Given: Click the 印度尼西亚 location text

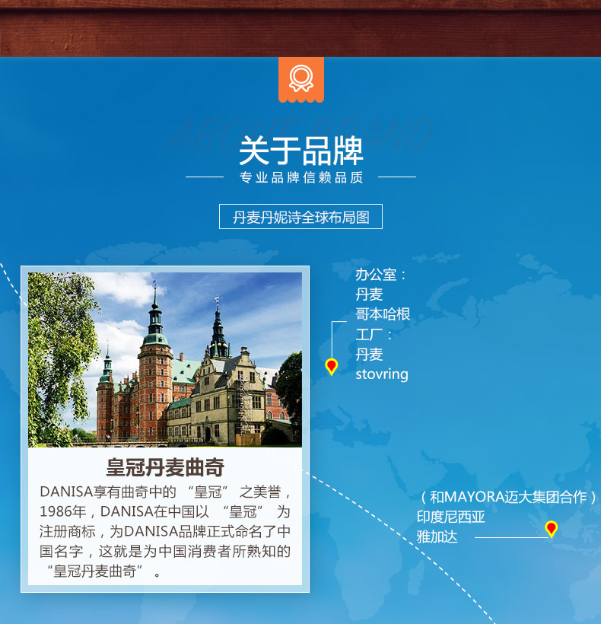Looking at the screenshot, I should click(x=451, y=517).
